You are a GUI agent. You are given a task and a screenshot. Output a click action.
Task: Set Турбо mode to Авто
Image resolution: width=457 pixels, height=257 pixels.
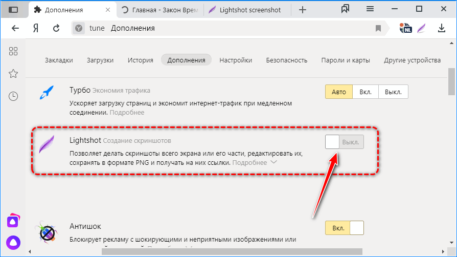coord(339,92)
